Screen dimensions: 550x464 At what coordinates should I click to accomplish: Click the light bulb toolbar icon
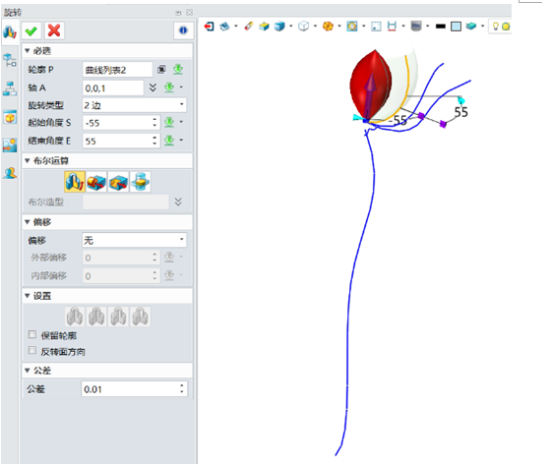(x=496, y=27)
